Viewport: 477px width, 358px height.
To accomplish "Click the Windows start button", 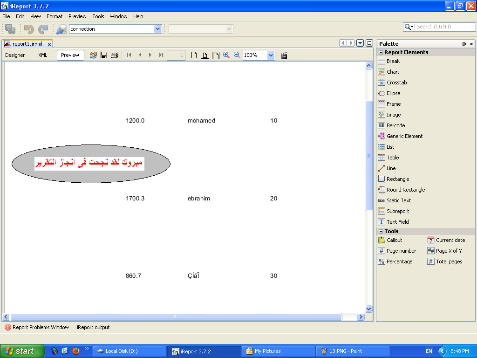I will click(22, 351).
